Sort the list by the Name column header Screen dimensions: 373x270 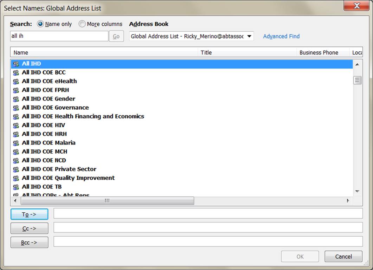[x=104, y=52]
